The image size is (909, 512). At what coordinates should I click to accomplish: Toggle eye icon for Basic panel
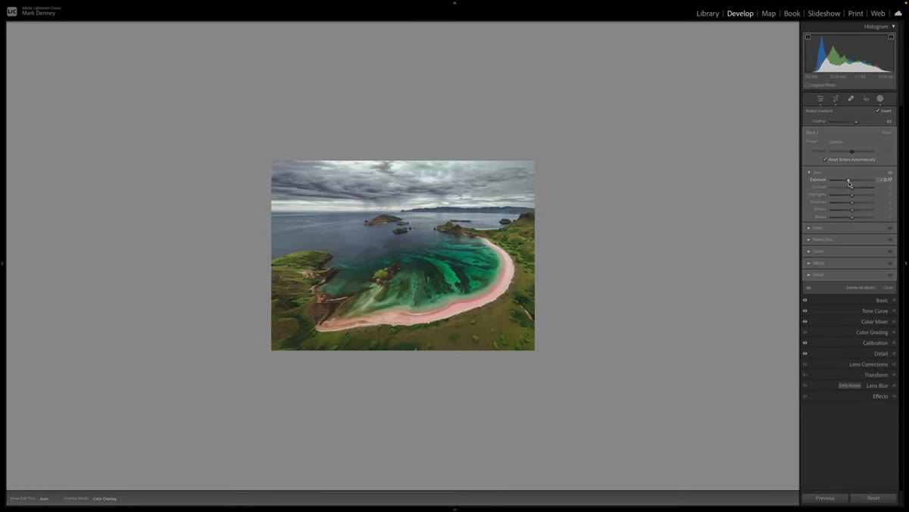[805, 301]
